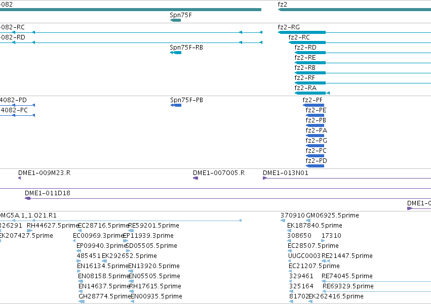Click the DME1-013N01 clone label

[x=285, y=173]
